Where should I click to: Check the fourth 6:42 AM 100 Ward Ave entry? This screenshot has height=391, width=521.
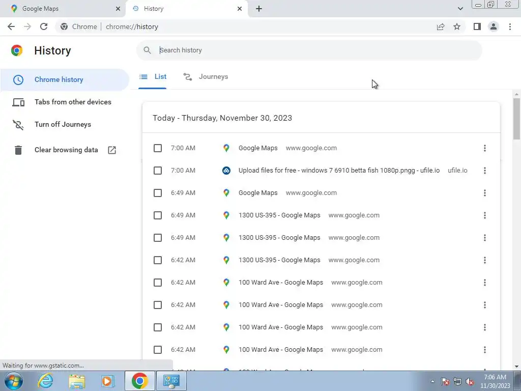tap(158, 350)
